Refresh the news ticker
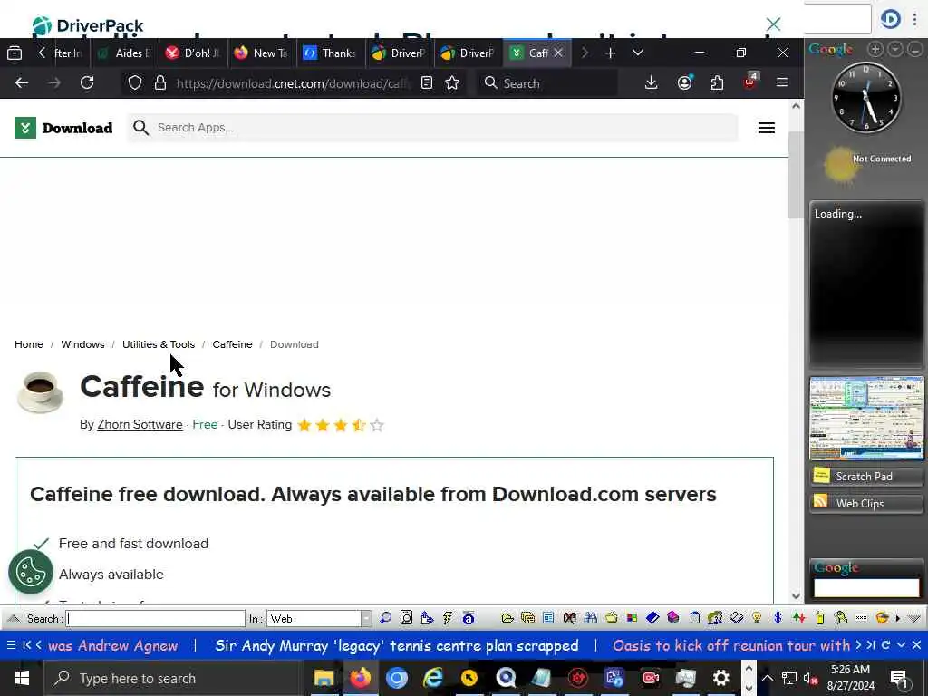 point(886,645)
